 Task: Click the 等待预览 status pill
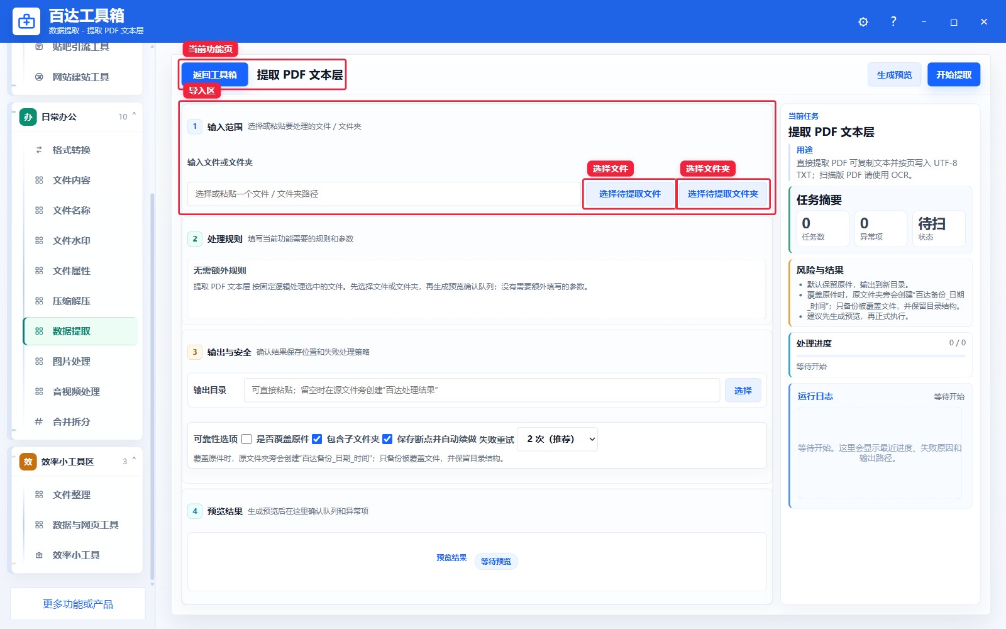point(495,561)
